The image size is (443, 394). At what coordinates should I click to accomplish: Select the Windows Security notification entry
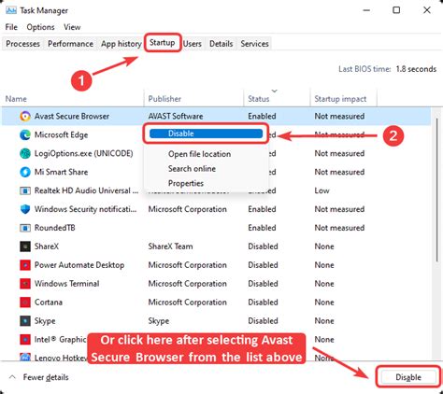pyautogui.click(x=85, y=209)
